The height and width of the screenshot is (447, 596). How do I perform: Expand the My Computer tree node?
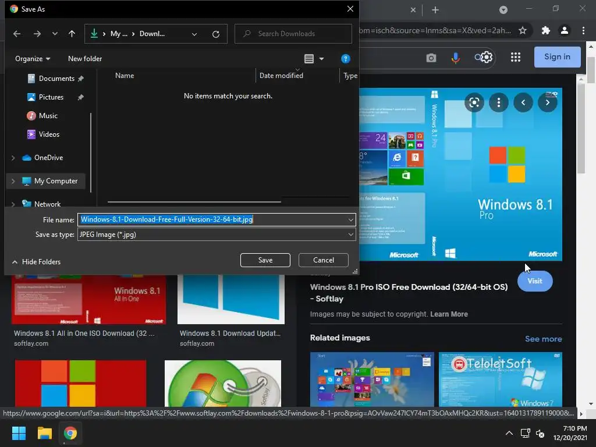(13, 181)
